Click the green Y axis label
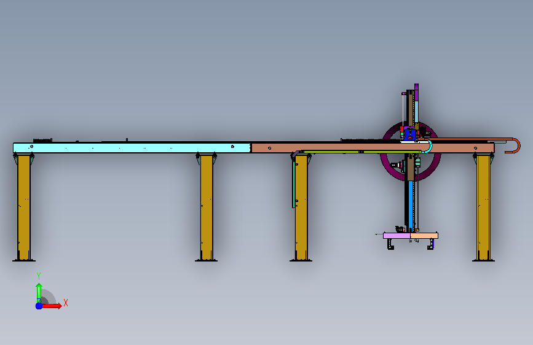This screenshot has width=533, height=345. 39,276
